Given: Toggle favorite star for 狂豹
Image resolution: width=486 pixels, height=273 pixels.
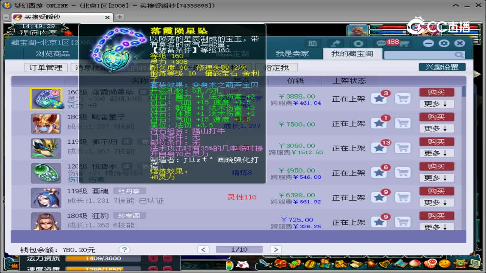Looking at the screenshot, I should pos(379,222).
